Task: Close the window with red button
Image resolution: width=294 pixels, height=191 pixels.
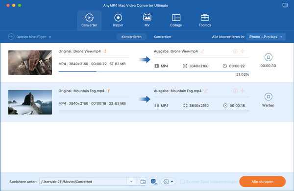Action: point(8,5)
